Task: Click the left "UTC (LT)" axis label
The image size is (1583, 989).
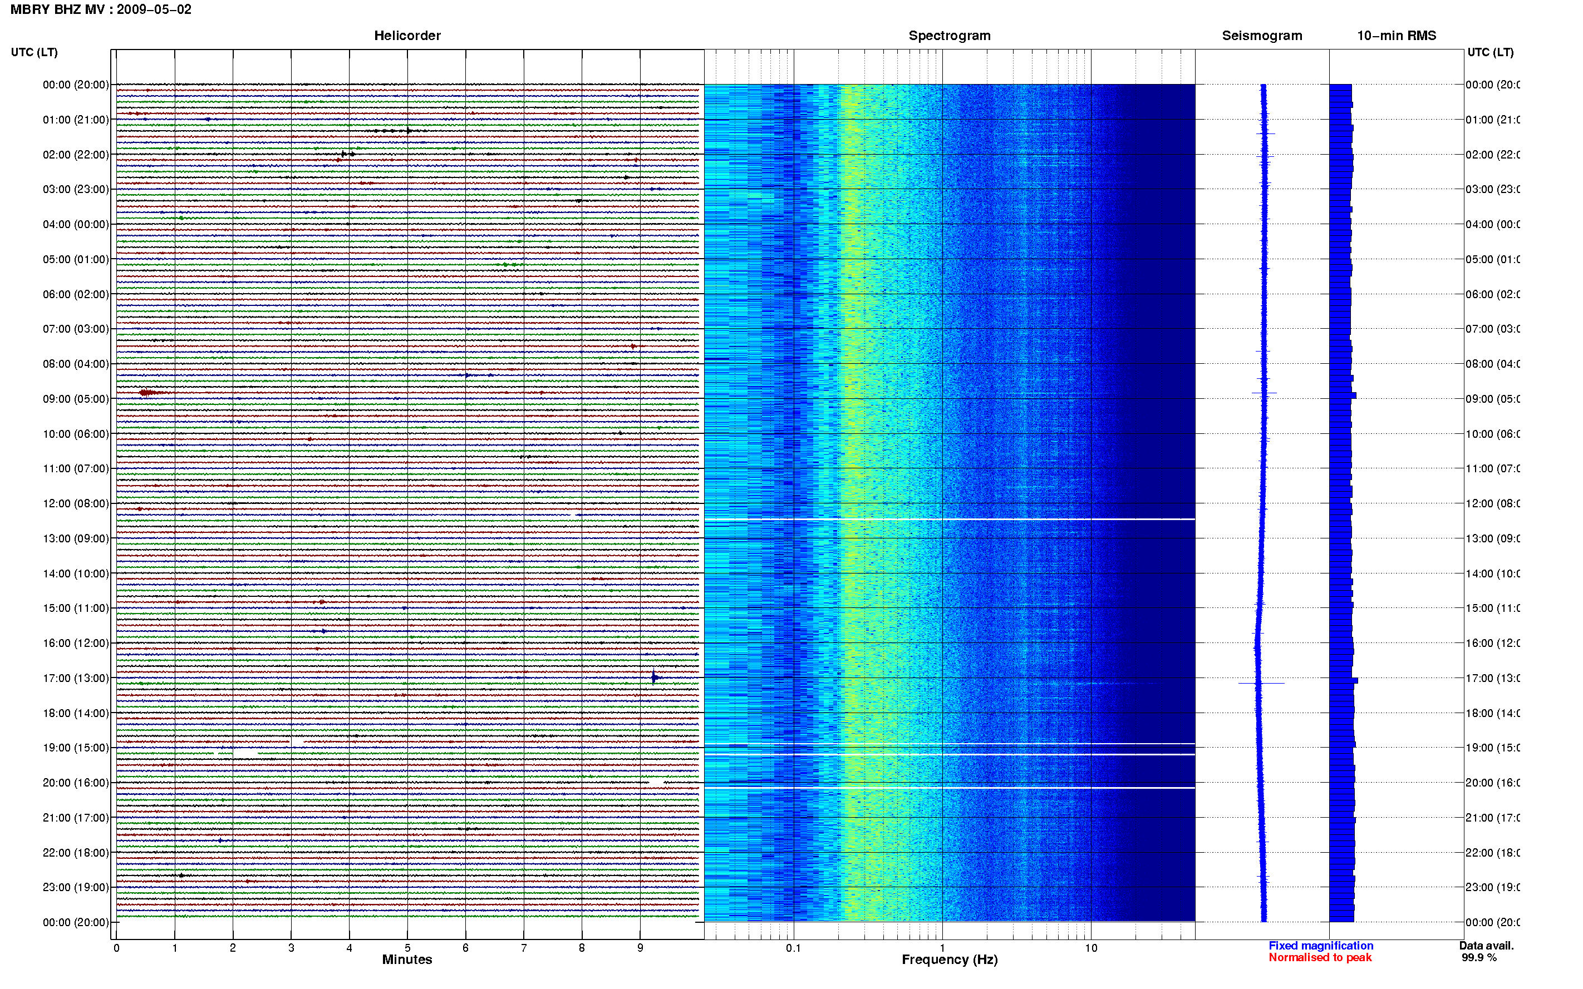Action: [34, 52]
